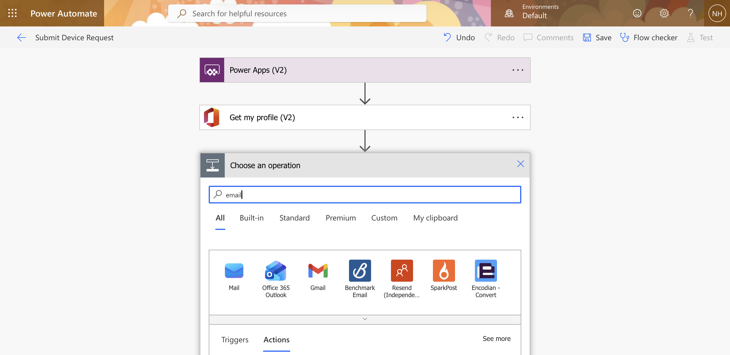Open the Get my profile (V2) ellipsis menu
Image resolution: width=730 pixels, height=355 pixels.
(x=518, y=117)
